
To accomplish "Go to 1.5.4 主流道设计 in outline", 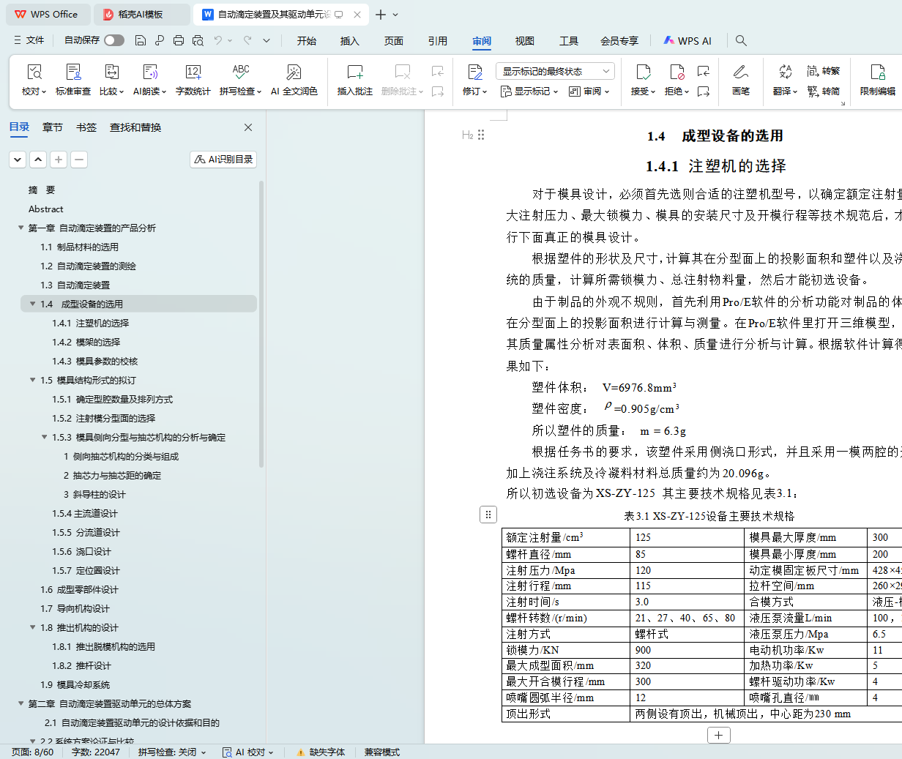I will 85,514.
